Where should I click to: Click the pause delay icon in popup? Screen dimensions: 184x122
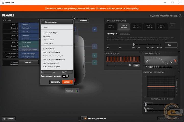click(x=42, y=72)
